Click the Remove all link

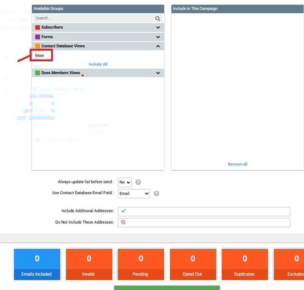(237, 164)
